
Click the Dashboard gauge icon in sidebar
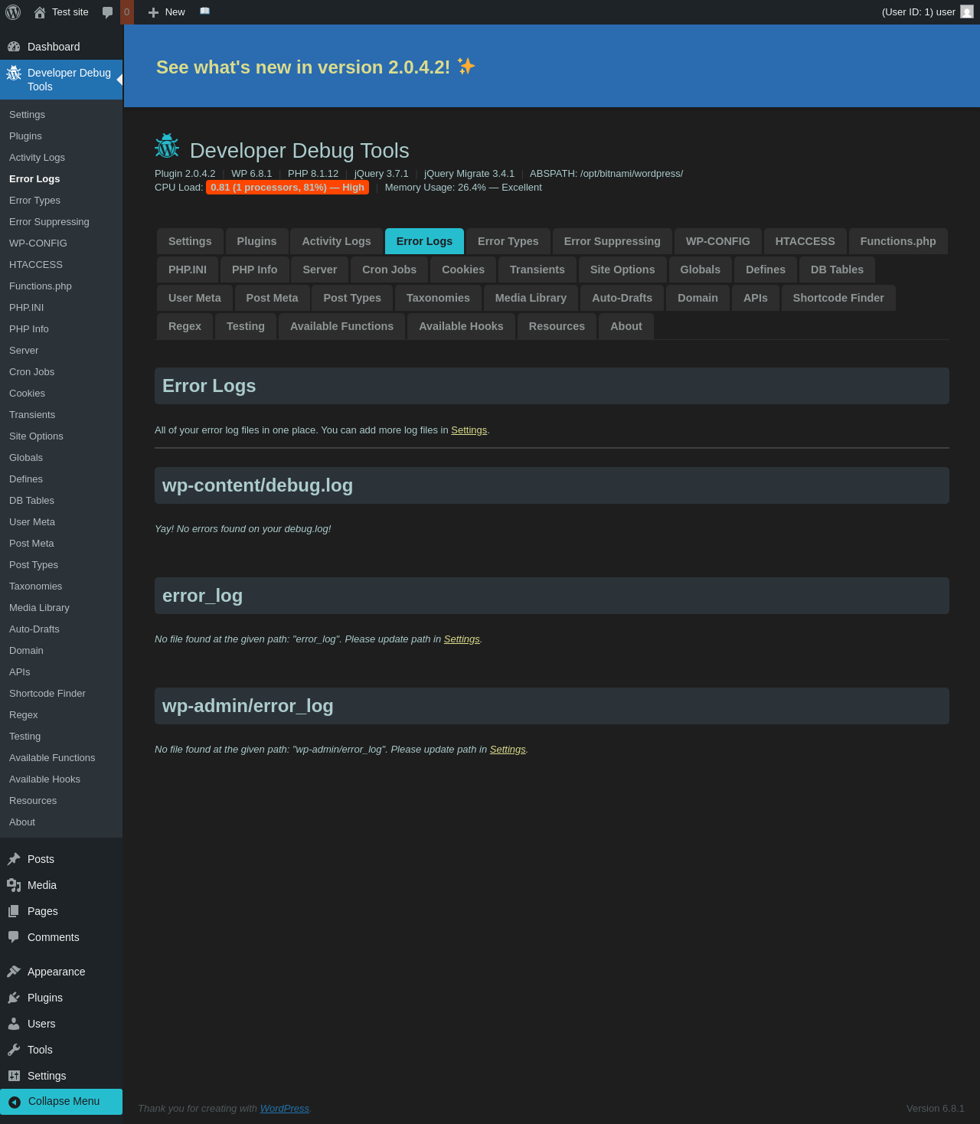click(14, 47)
